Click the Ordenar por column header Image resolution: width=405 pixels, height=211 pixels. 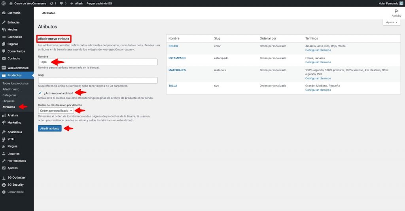268,38
